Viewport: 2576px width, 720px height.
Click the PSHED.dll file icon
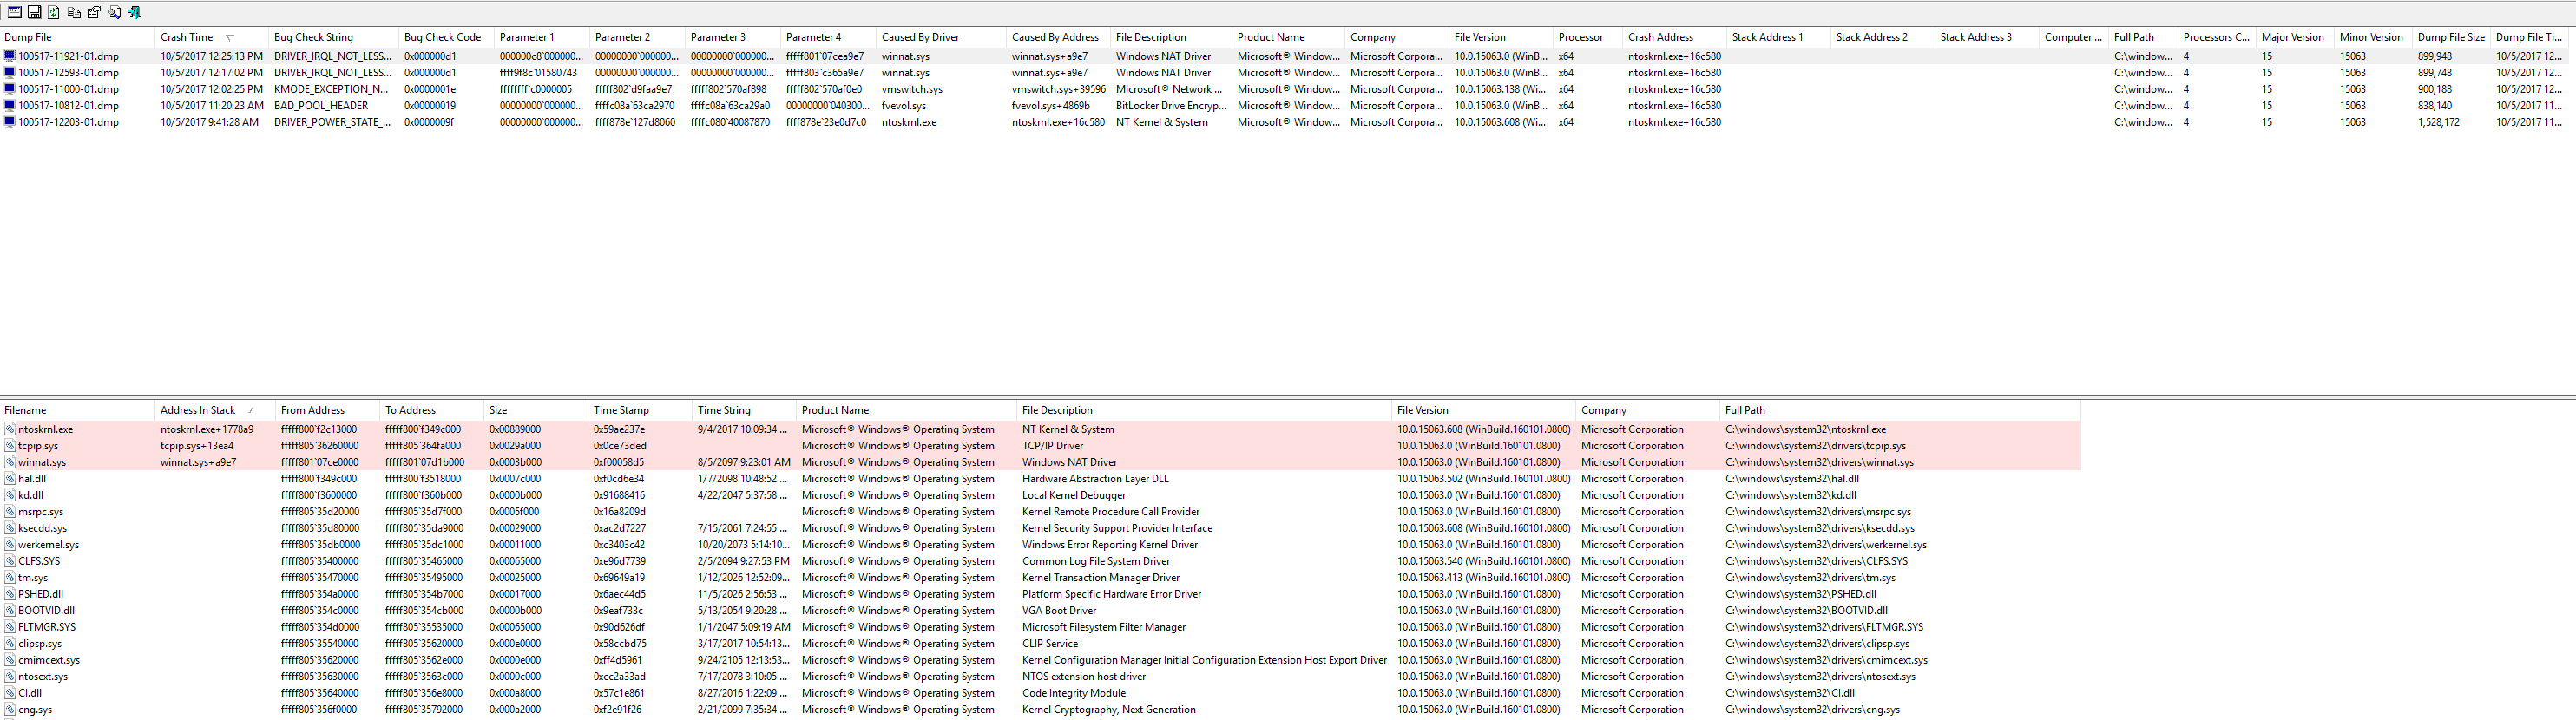point(10,595)
